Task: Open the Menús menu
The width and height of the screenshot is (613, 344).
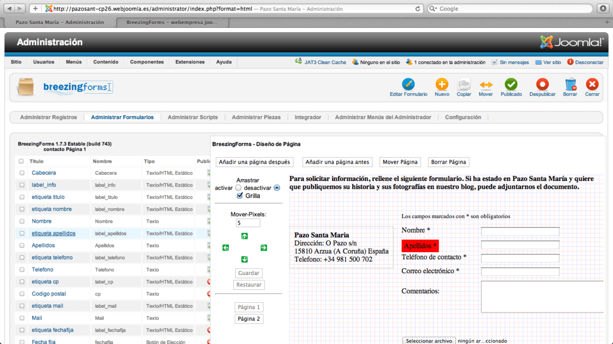Action: click(74, 62)
